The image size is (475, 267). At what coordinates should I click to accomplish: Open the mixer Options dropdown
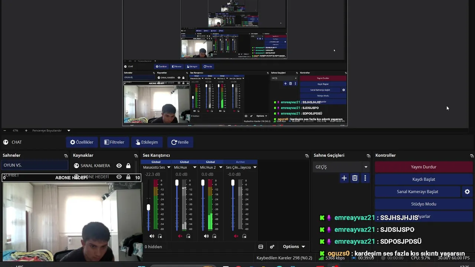(x=294, y=247)
